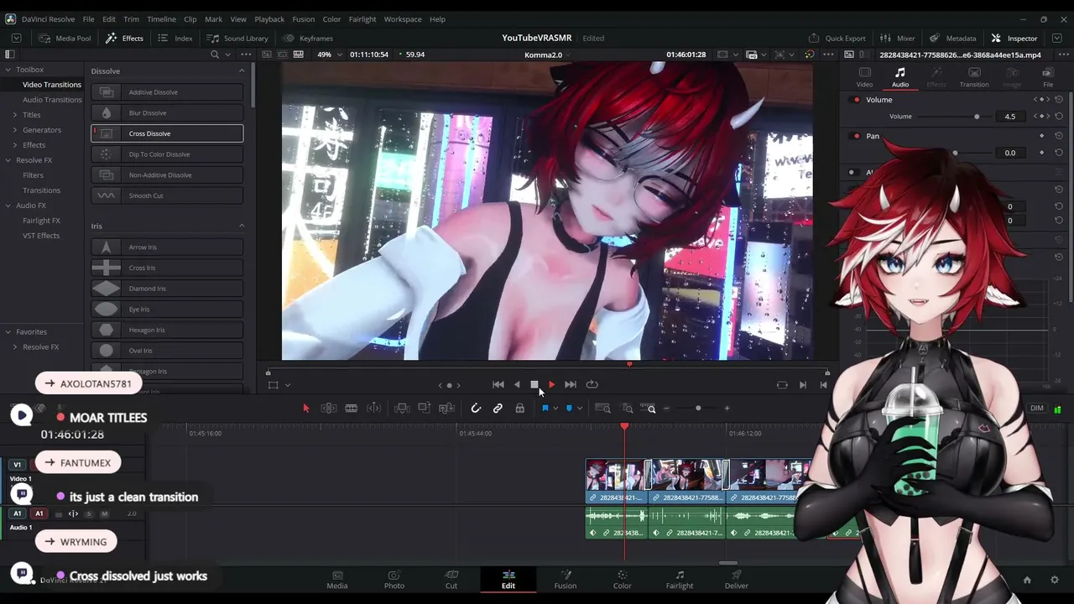This screenshot has height=604, width=1074.
Task: Add a blue marker on timeline
Action: [569, 409]
